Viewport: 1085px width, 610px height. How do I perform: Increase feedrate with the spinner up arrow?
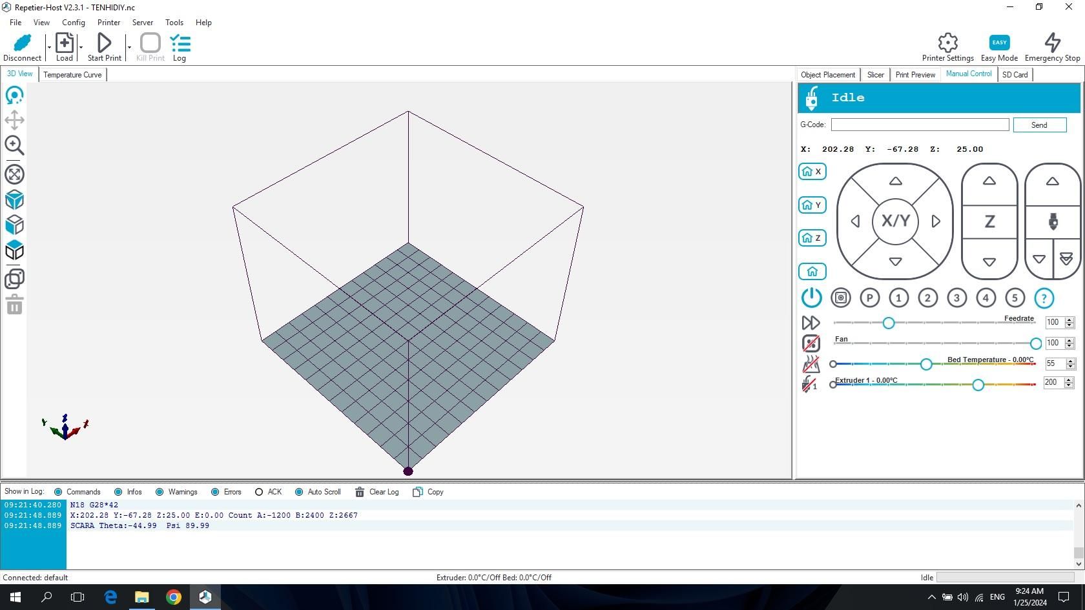1069,320
